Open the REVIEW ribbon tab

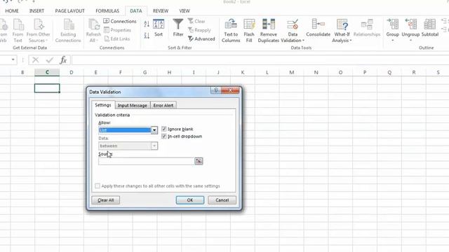161,11
